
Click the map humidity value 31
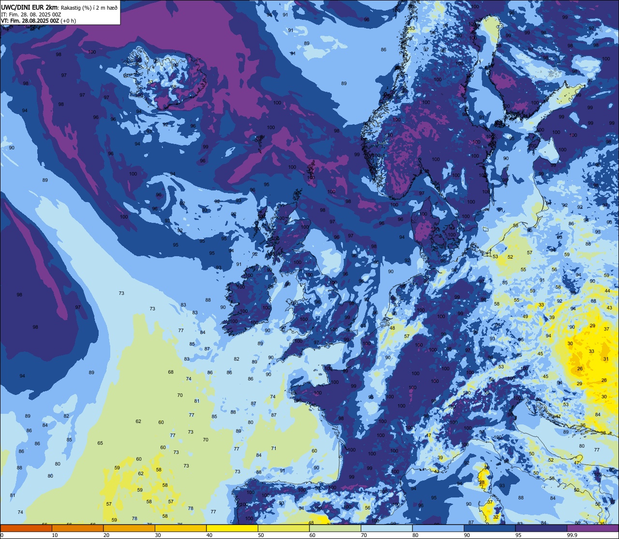coord(606,359)
